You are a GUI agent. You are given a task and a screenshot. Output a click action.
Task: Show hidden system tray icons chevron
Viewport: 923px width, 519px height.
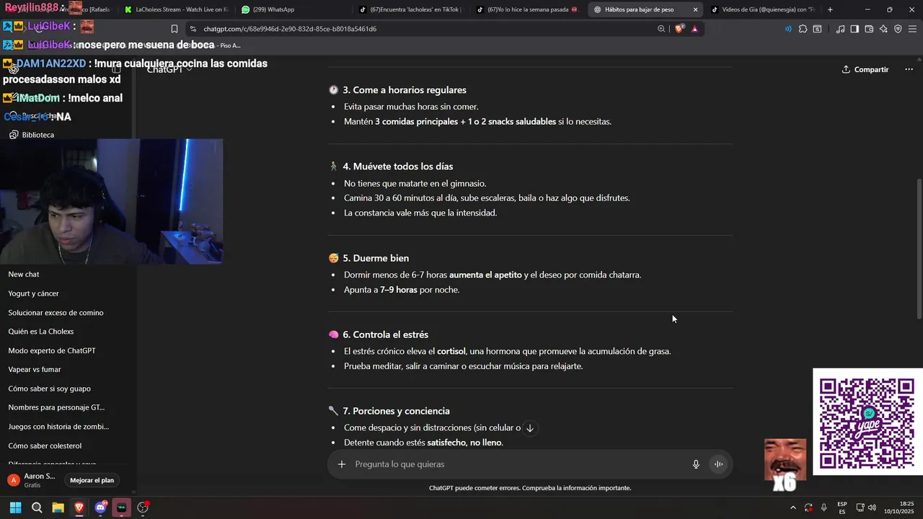[792, 507]
